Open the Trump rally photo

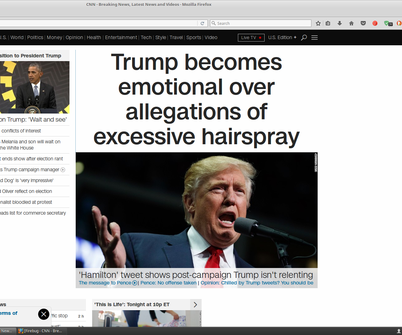pyautogui.click(x=197, y=210)
